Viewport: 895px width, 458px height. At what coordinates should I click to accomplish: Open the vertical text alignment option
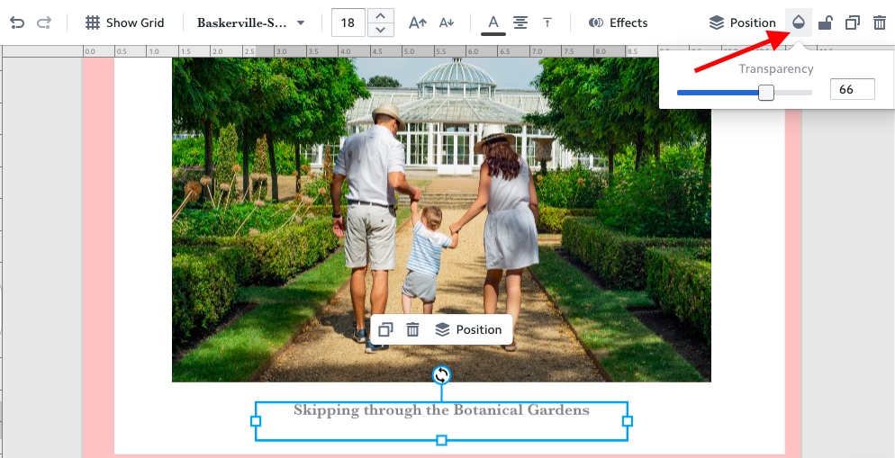[x=547, y=22]
